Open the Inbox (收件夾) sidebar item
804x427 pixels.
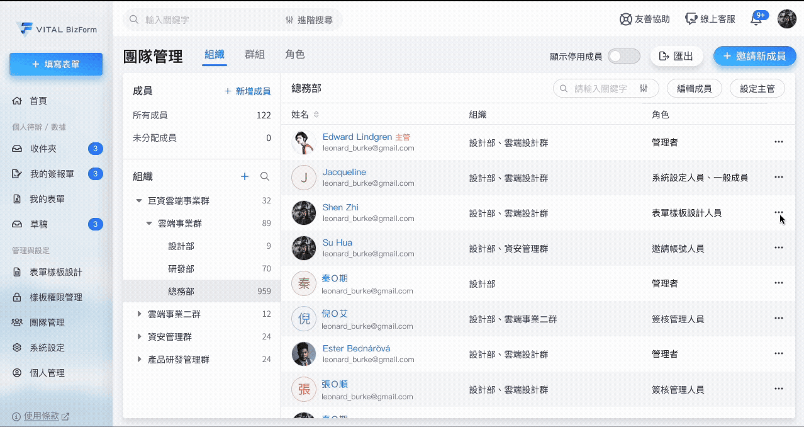[56, 149]
